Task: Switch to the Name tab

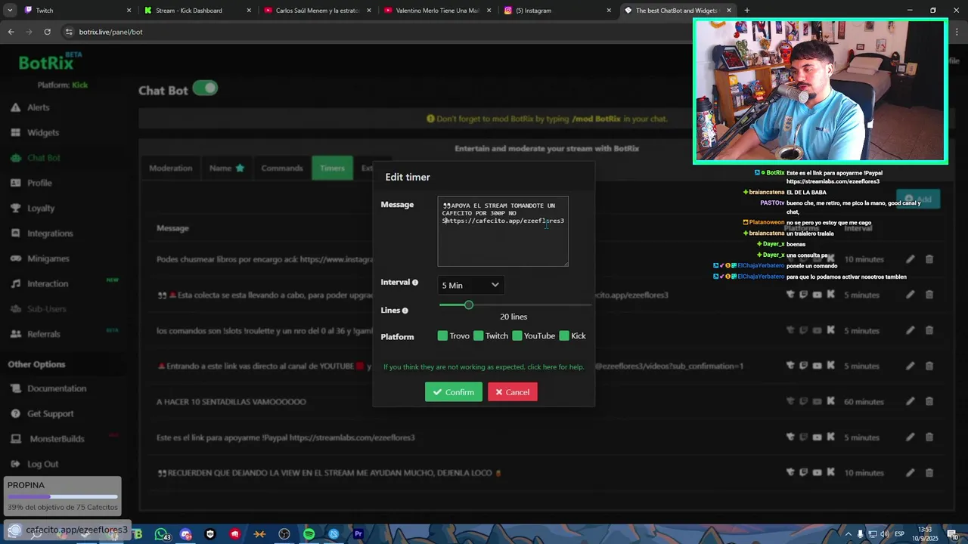Action: pyautogui.click(x=227, y=168)
